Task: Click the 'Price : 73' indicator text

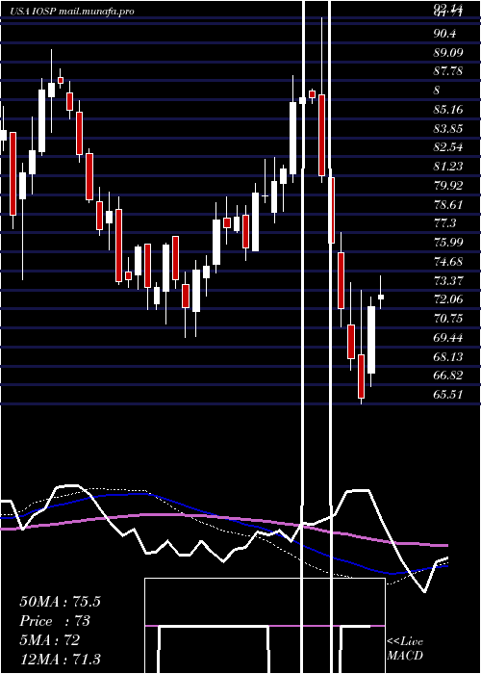Action: (x=55, y=621)
